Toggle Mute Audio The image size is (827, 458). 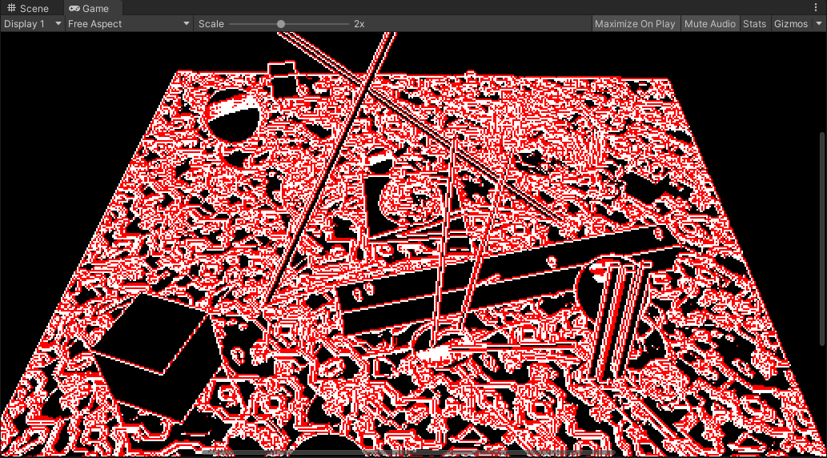click(710, 24)
